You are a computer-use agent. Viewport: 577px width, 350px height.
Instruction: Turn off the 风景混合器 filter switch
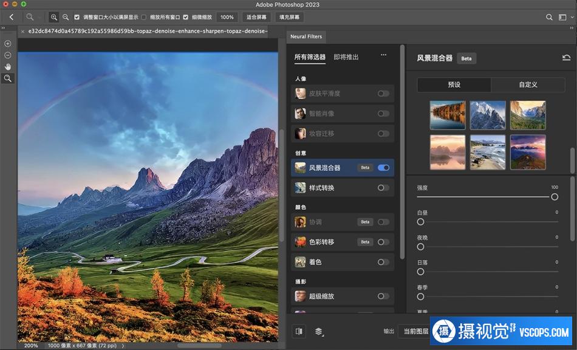point(383,168)
